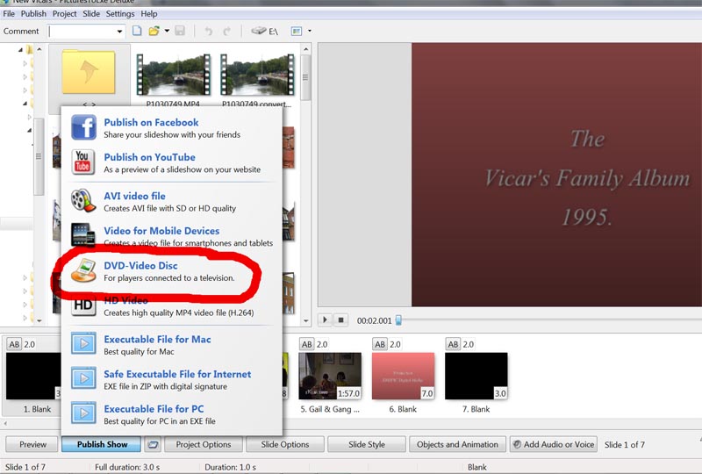Open the Publish menu

(x=33, y=14)
